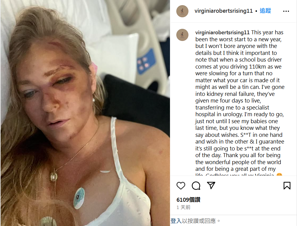Click the caption opening line 'This year has'
This screenshot has width=297, height=226.
[x=267, y=32]
